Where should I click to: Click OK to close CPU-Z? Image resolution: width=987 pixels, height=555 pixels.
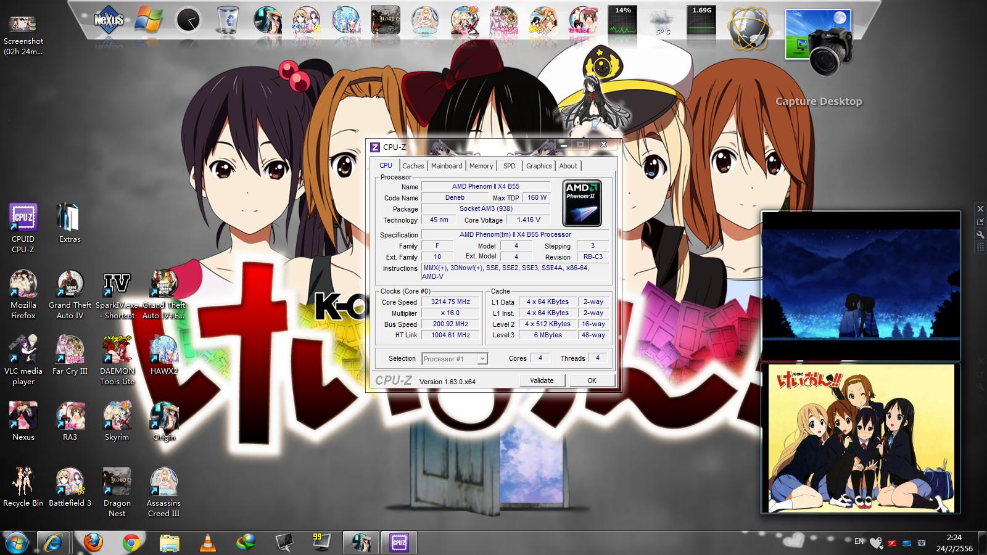point(592,380)
